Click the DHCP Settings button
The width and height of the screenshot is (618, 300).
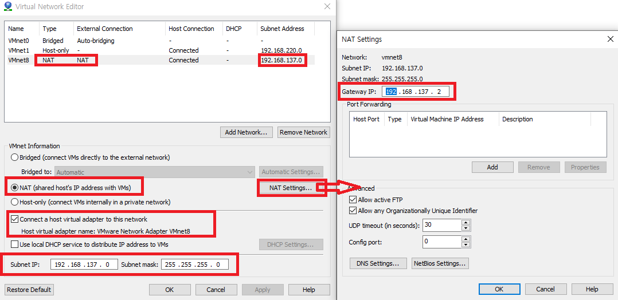click(x=291, y=244)
